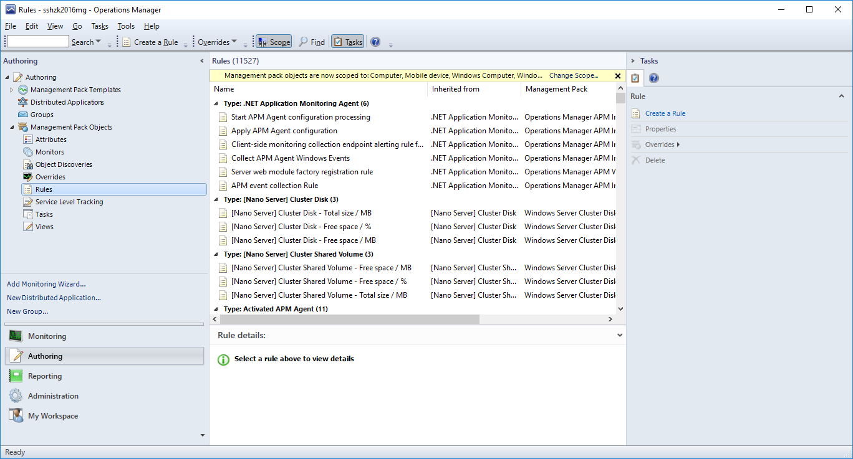853x459 pixels.
Task: Select Collect APM Agent Windows Events rule
Action: [291, 158]
